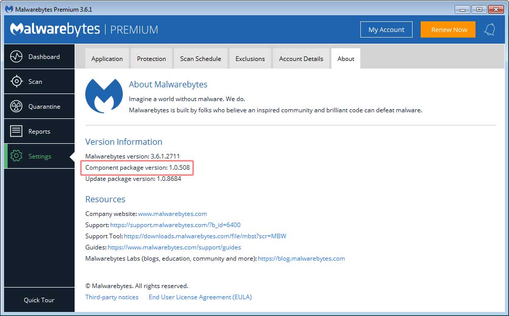View the End User License Agreement
Screen dimensions: 509x316
pyautogui.click(x=200, y=297)
